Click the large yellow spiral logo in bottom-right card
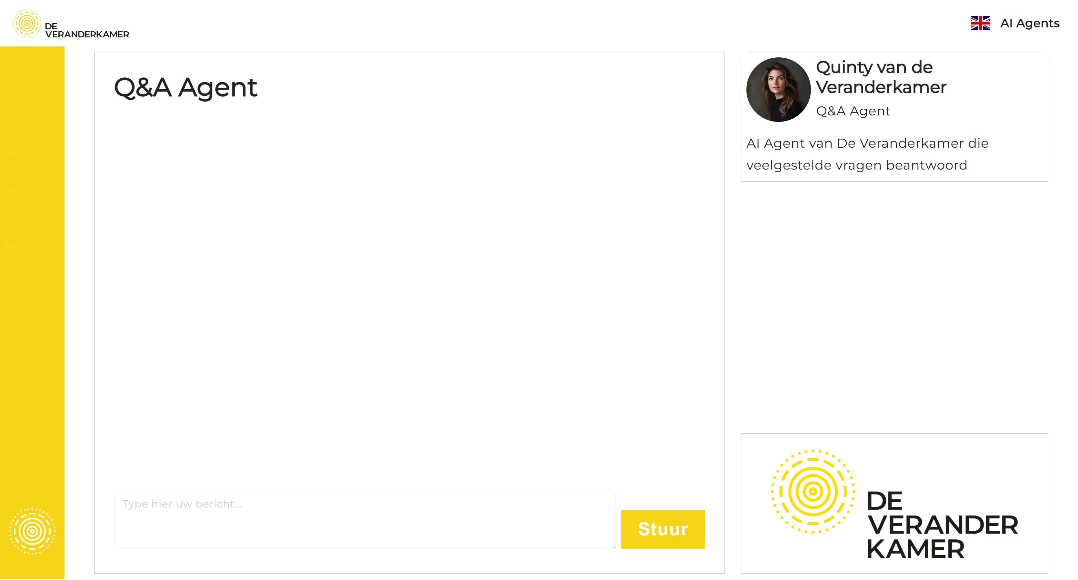Image resolution: width=1078 pixels, height=580 pixels. click(x=813, y=491)
